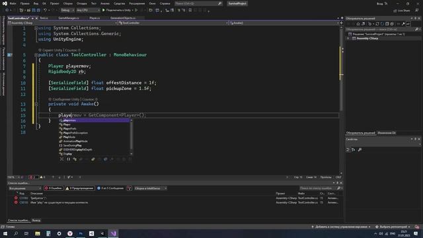Click the search magnifier in Solution Explorer search box
The width and height of the screenshot is (423, 238).
pos(416,29)
